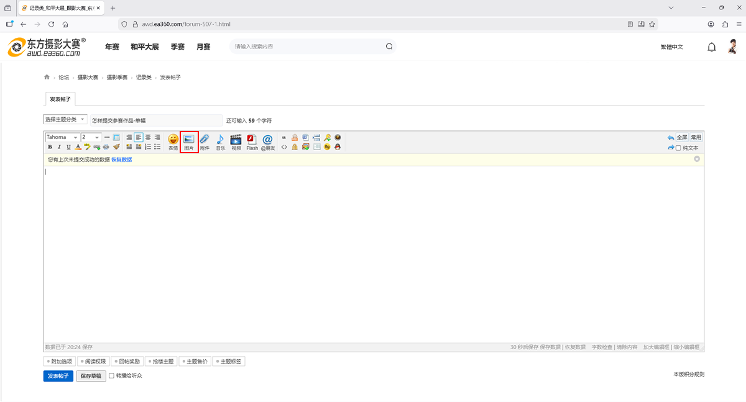Toggle the 全屏 fullscreen editor mode

coord(682,138)
